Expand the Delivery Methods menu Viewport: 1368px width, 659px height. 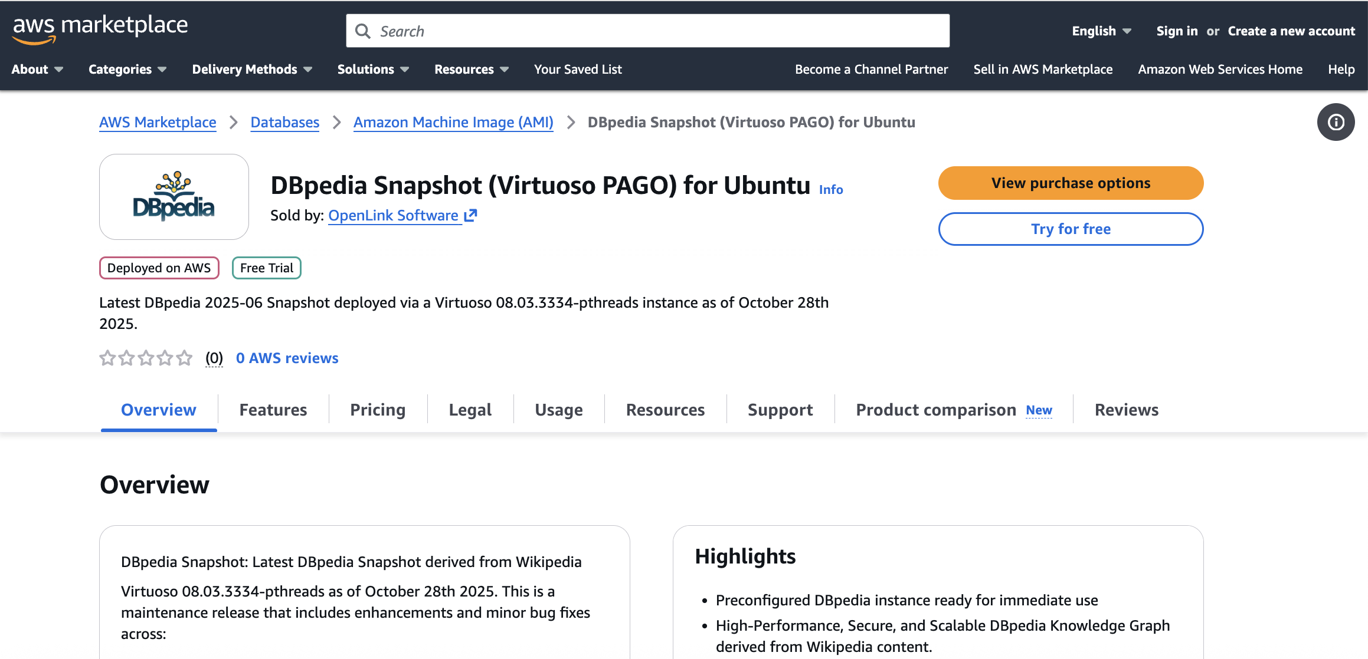pyautogui.click(x=252, y=70)
